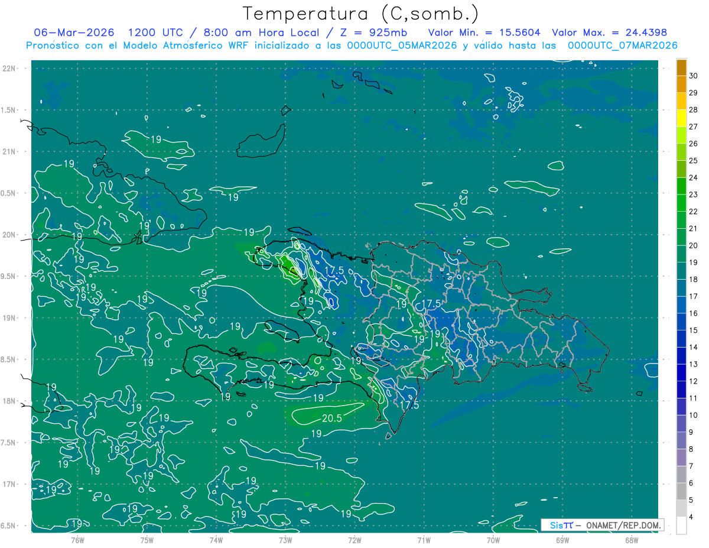Click the '24' color scale label
Screen dimensions: 709x548
[x=694, y=177]
